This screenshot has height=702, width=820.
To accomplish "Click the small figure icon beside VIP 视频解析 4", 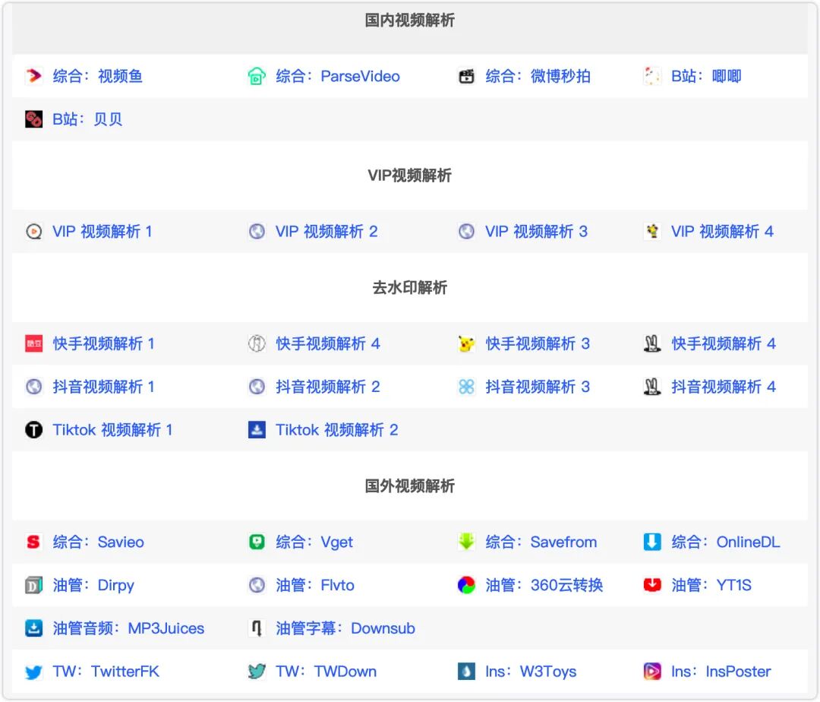I will tap(652, 231).
